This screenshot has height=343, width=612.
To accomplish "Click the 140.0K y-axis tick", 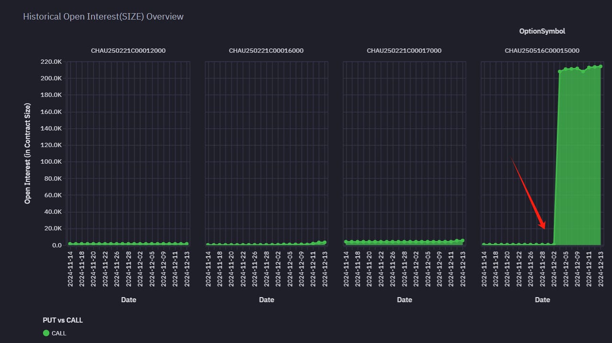I will [x=50, y=129].
